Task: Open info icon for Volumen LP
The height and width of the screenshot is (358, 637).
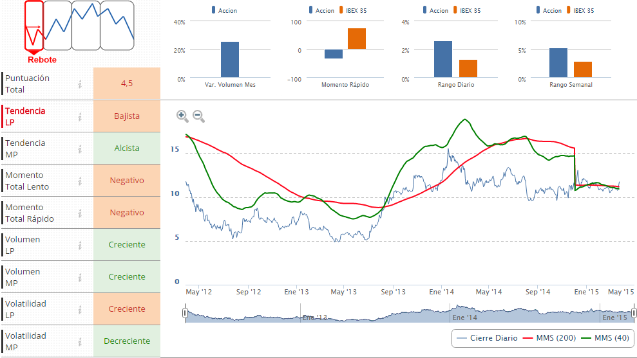Action: (80, 245)
